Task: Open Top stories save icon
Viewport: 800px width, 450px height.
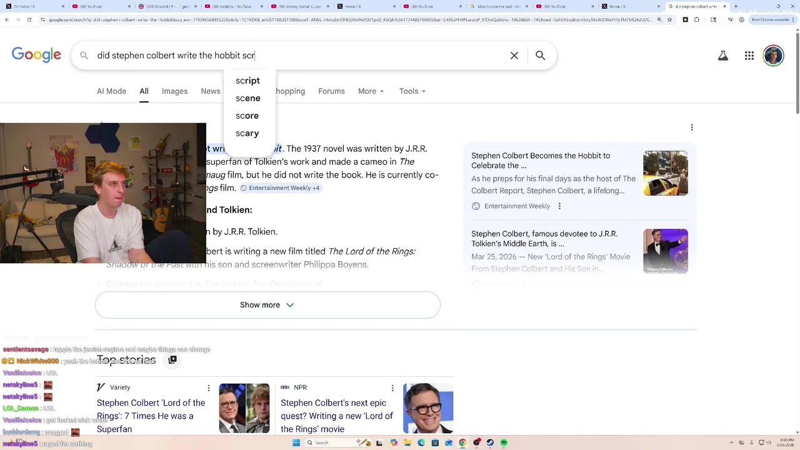Action: [172, 359]
